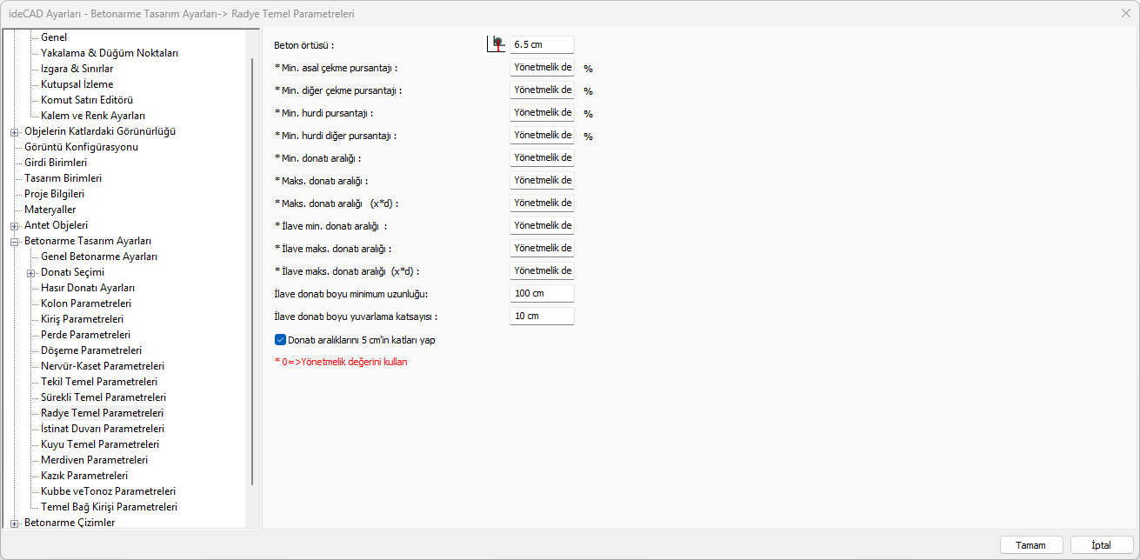The width and height of the screenshot is (1140, 560).
Task: Edit İlave donatı boyu minimum uzunluğu field
Action: coord(542,293)
